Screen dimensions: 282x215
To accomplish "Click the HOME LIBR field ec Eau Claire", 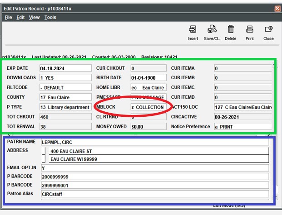I will [148, 87].
